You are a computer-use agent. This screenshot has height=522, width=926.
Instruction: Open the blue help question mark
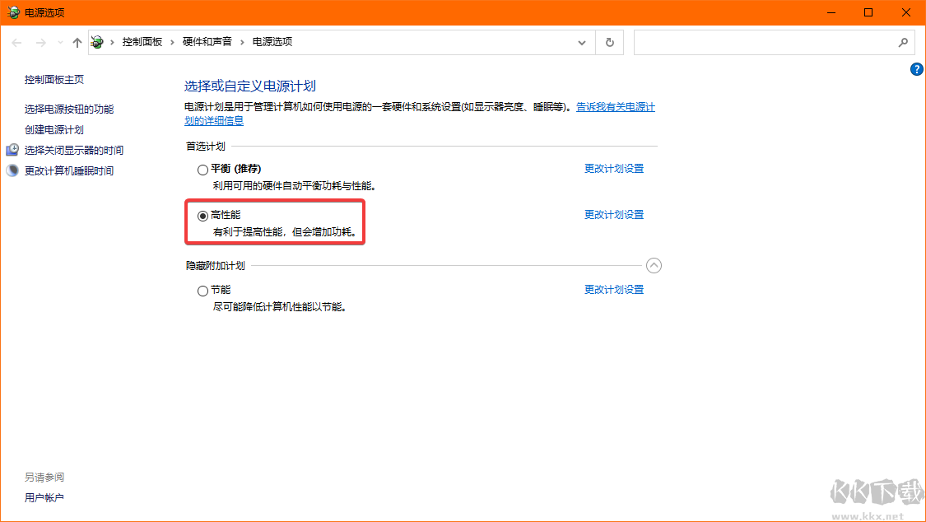916,69
